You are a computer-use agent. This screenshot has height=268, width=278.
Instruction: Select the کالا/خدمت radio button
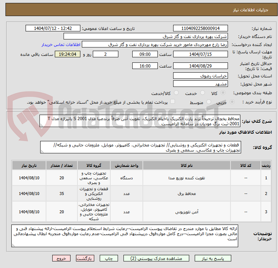coord(176,93)
